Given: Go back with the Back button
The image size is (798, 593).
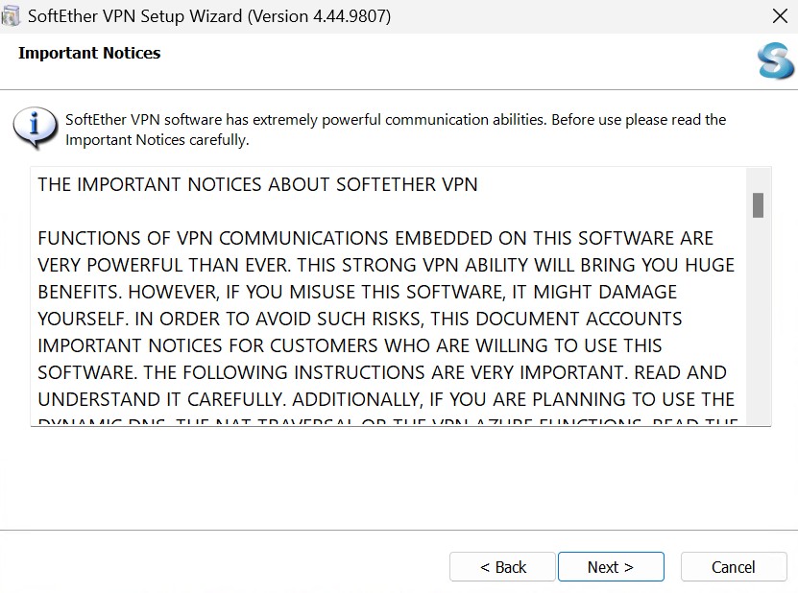Looking at the screenshot, I should [x=502, y=567].
